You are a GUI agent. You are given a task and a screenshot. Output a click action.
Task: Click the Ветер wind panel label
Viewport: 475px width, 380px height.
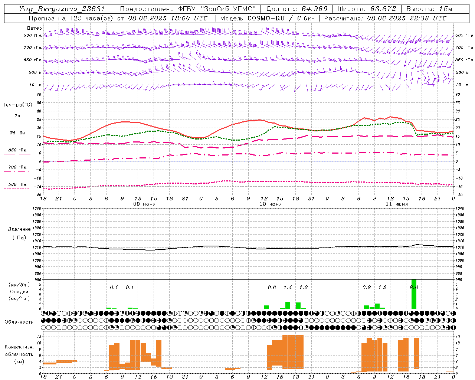point(35,28)
